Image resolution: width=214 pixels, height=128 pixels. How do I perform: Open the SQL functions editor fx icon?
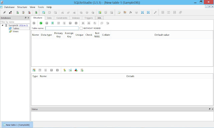tap(131, 12)
